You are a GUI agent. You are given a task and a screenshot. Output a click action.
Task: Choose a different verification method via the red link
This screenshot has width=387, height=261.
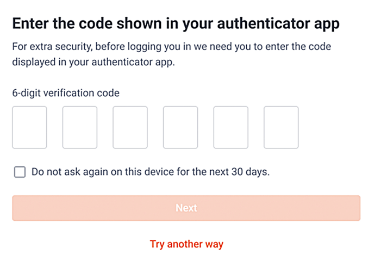186,244
